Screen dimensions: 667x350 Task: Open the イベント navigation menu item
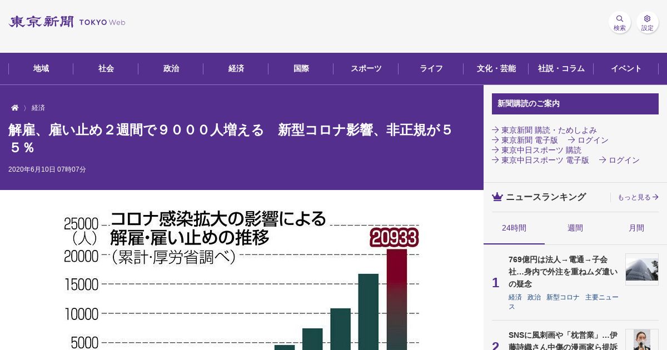tap(626, 69)
